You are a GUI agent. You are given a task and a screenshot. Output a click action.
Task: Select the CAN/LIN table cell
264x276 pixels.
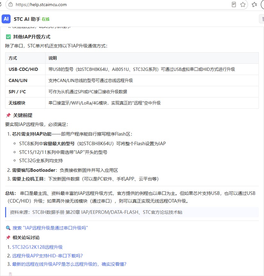coord(25,80)
